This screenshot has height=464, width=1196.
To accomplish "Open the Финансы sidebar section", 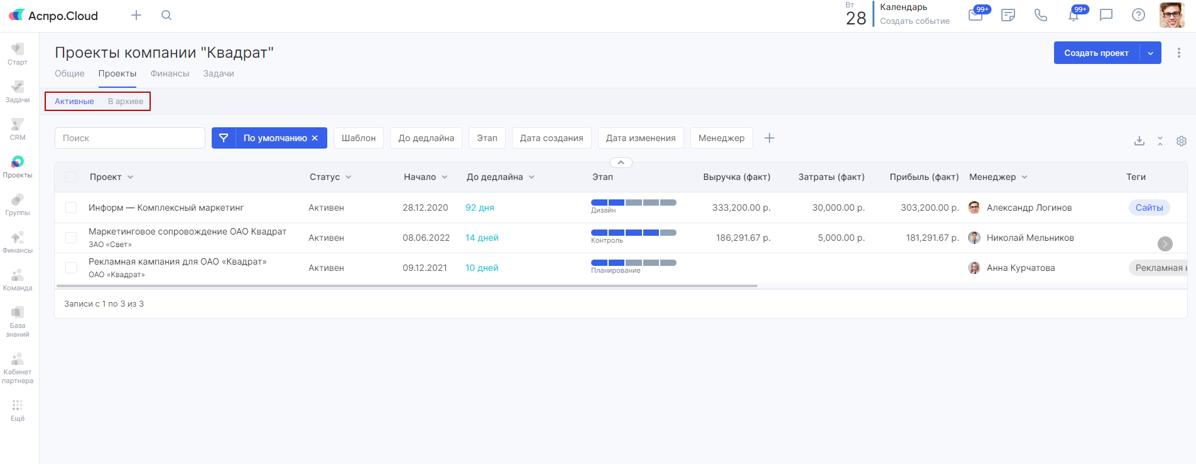I will pyautogui.click(x=18, y=242).
